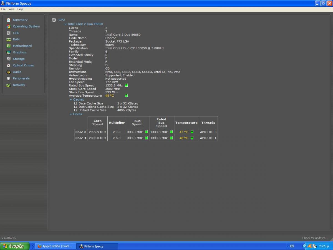333x250 pixels.
Task: Click the Temperature column header
Action: coord(186,122)
